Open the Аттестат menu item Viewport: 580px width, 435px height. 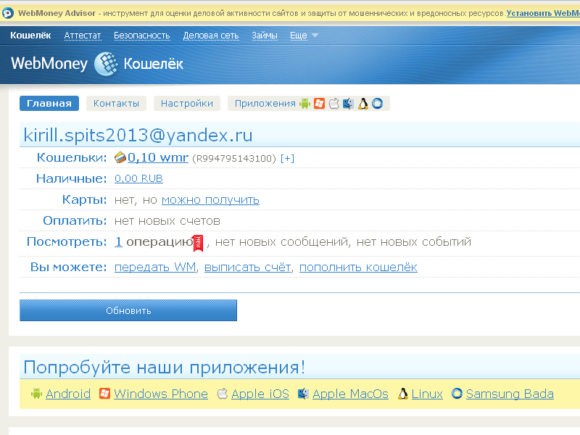pos(83,35)
